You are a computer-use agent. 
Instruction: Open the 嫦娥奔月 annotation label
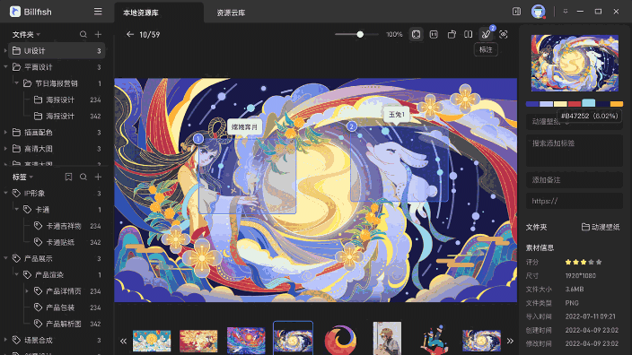tap(244, 127)
